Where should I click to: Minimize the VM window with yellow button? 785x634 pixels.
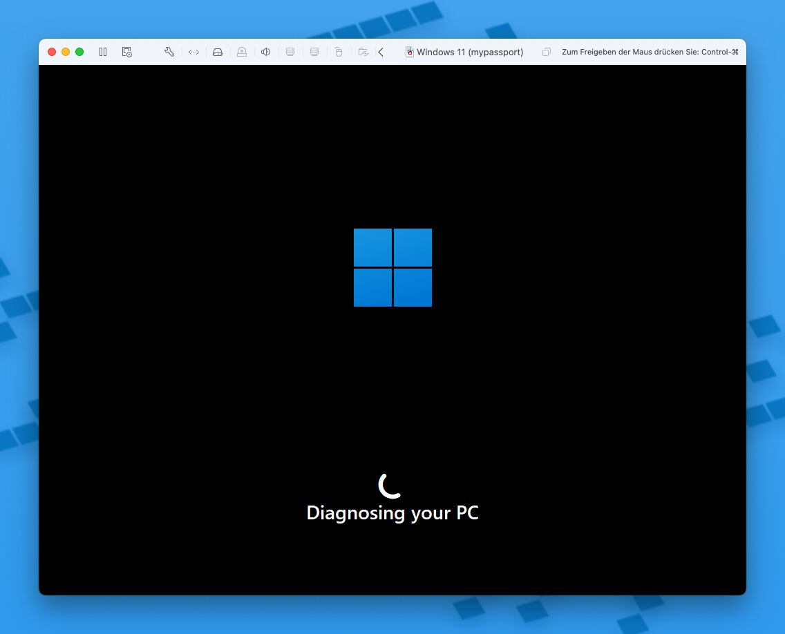tap(66, 52)
